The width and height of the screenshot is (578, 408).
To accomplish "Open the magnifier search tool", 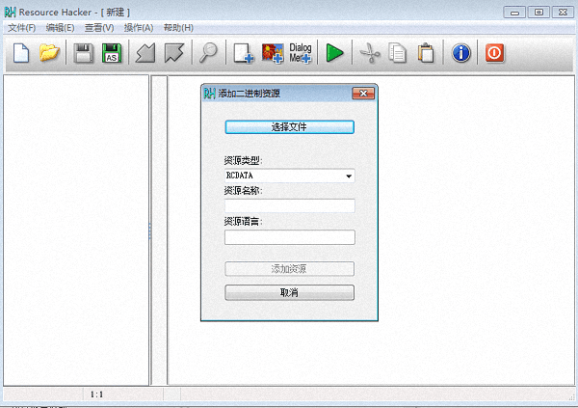I will coord(208,53).
